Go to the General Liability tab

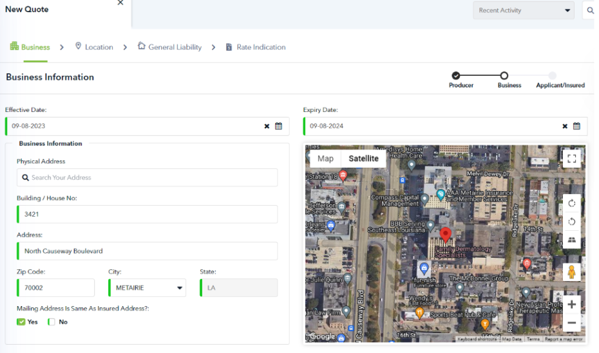coord(169,47)
